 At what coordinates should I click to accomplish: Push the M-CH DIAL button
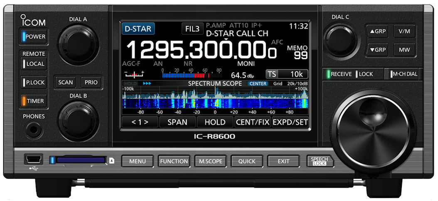click(x=404, y=74)
